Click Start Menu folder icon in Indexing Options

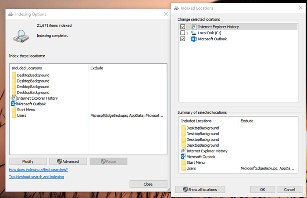(x=14, y=110)
